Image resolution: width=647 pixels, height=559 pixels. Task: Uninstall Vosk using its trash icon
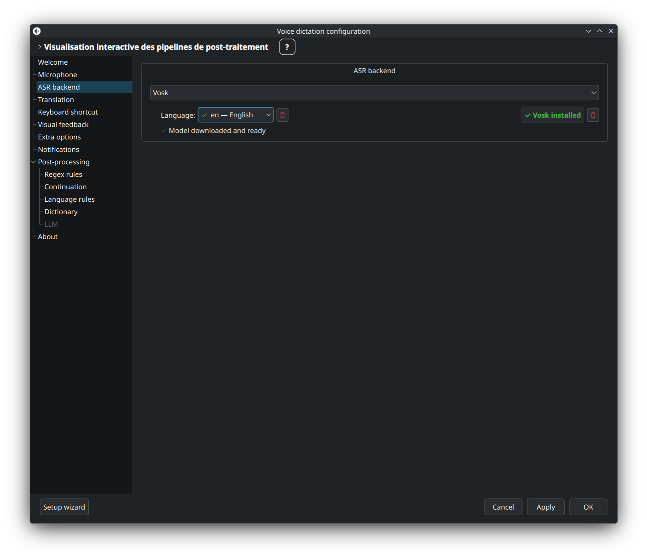(593, 115)
